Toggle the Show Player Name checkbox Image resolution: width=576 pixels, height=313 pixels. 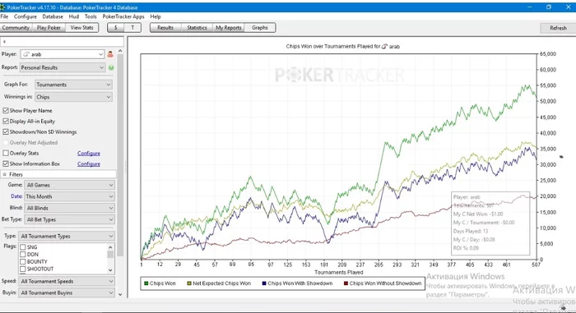tap(6, 110)
